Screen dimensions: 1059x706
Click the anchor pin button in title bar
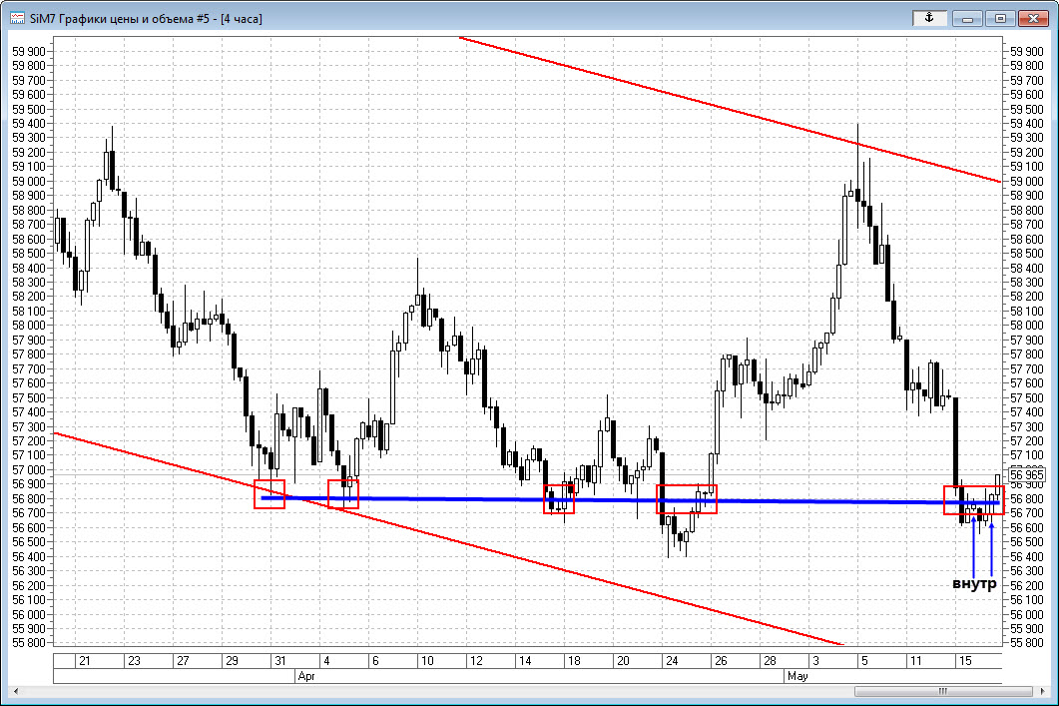(930, 17)
